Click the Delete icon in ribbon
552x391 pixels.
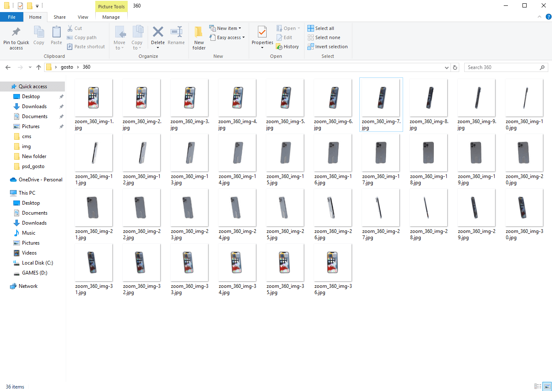click(158, 32)
